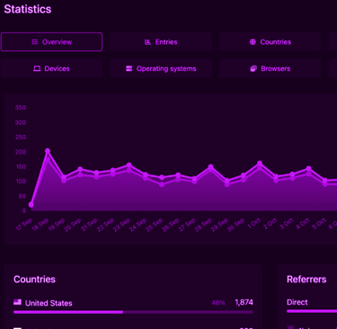Click the 1,874 visits value

click(244, 303)
